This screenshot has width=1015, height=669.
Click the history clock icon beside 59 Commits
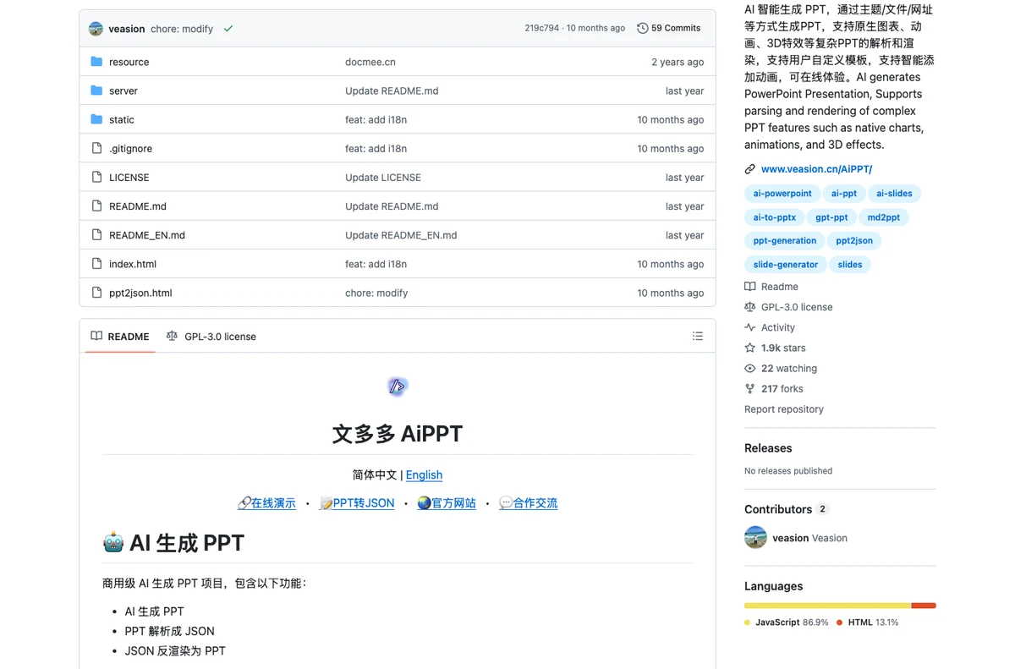pos(643,28)
